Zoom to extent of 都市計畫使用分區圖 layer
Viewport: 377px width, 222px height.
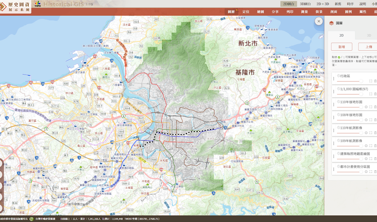click(371, 172)
